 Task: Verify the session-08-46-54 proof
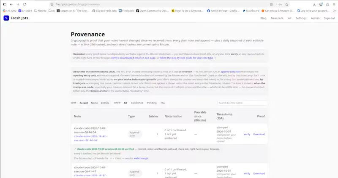click(x=247, y=134)
